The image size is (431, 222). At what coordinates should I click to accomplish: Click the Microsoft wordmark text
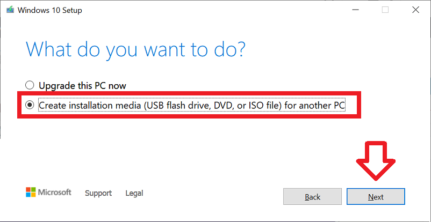point(54,192)
